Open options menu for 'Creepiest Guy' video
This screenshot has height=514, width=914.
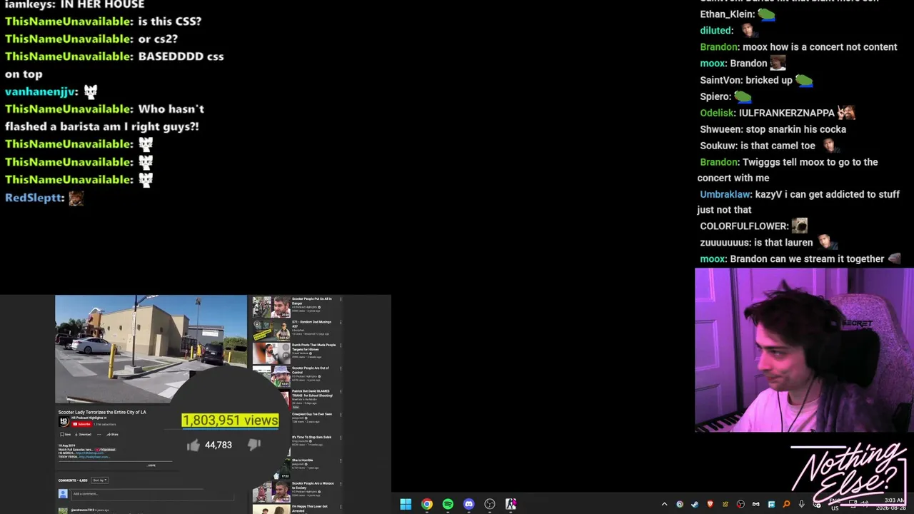341,415
